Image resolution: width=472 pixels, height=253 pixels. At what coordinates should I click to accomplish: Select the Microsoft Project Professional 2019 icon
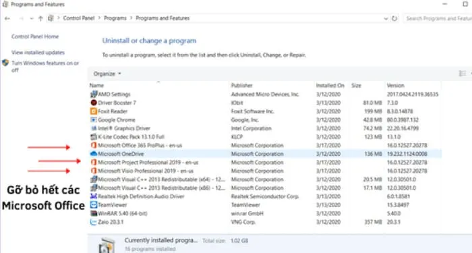click(x=94, y=163)
